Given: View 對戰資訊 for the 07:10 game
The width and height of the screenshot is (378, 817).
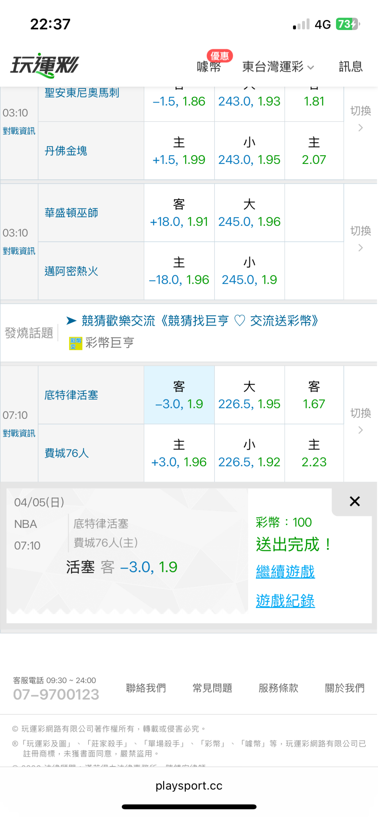Looking at the screenshot, I should click(x=19, y=433).
